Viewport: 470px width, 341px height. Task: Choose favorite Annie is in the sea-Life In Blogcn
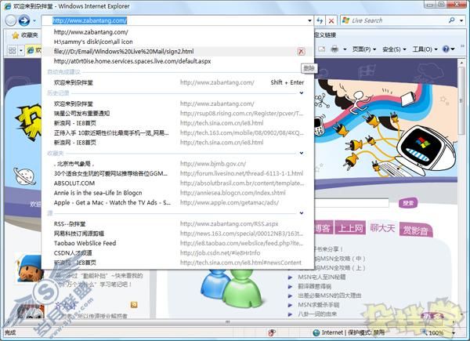tap(178, 193)
